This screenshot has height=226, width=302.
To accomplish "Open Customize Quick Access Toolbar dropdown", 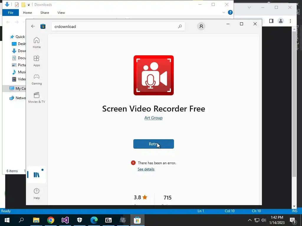I will [29, 5].
